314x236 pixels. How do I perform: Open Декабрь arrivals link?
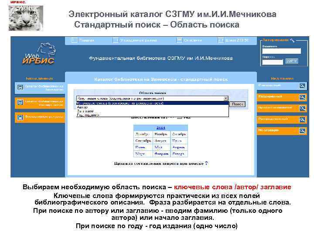tap(143, 134)
